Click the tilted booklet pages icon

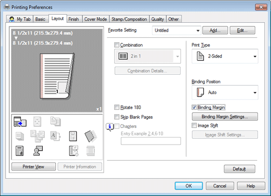click(x=91, y=136)
